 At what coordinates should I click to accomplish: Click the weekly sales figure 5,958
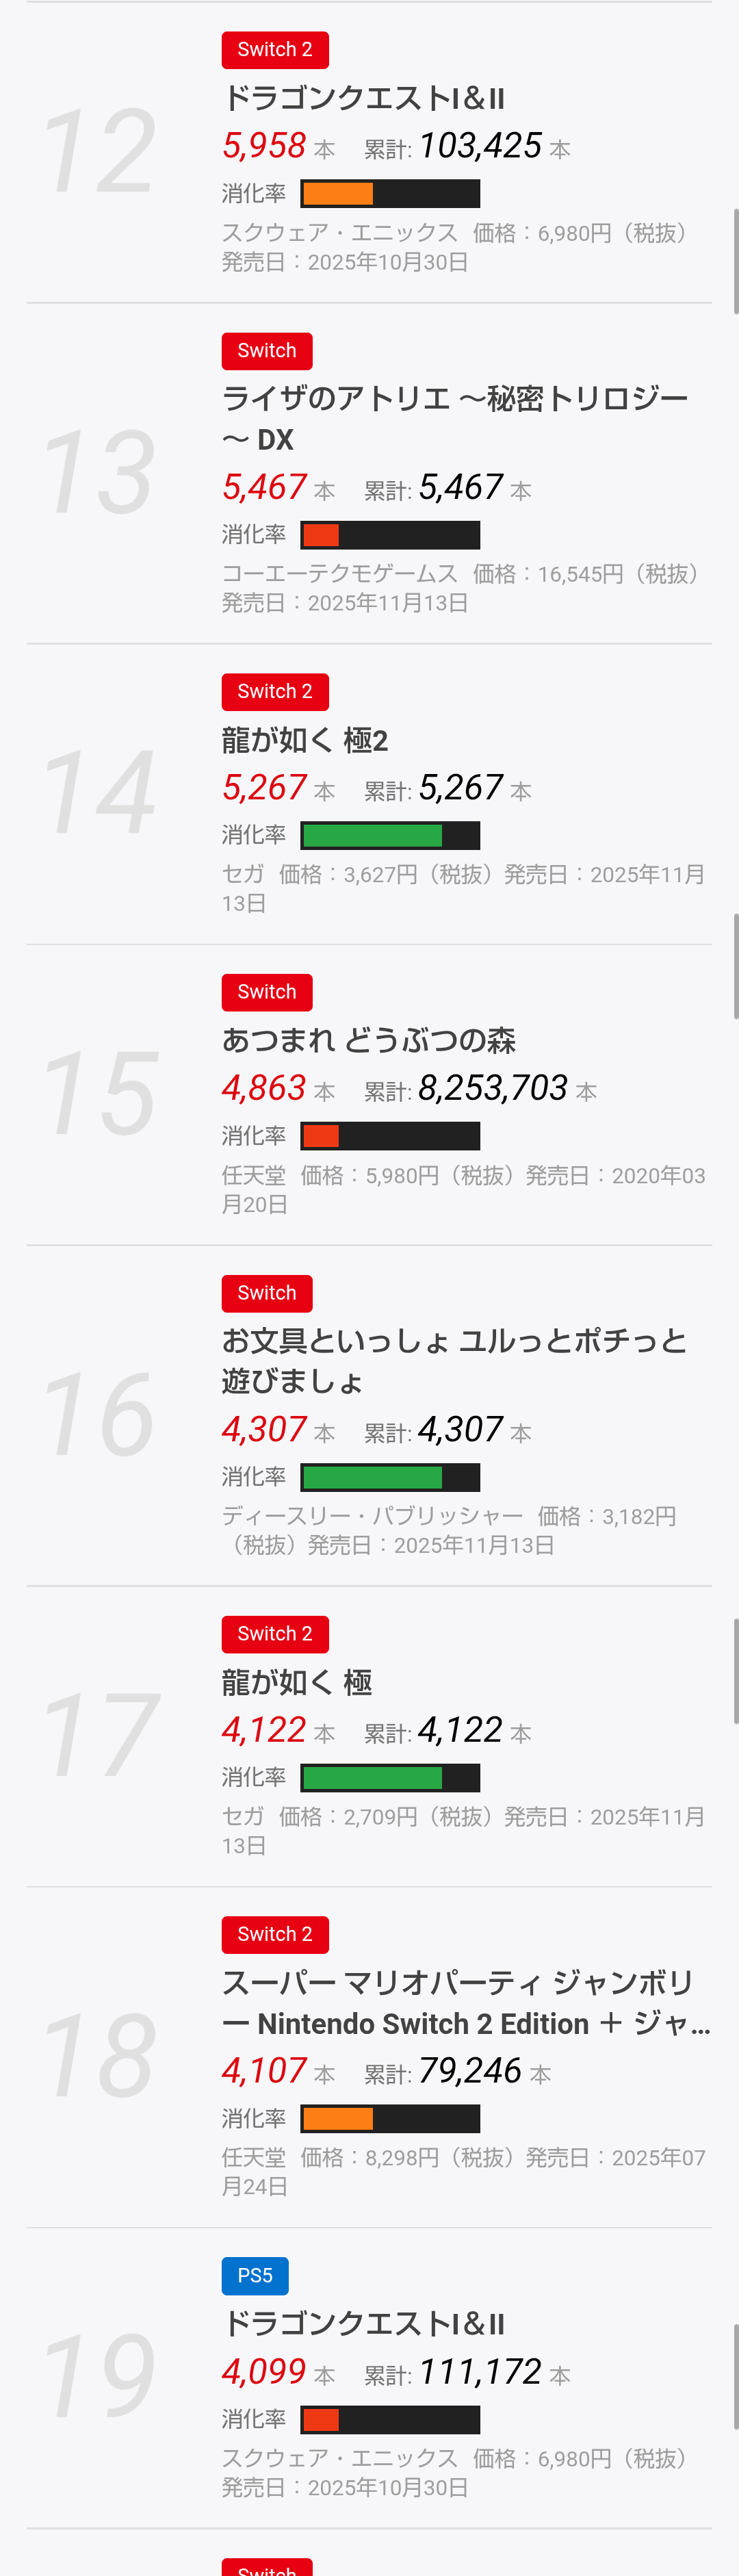point(264,146)
